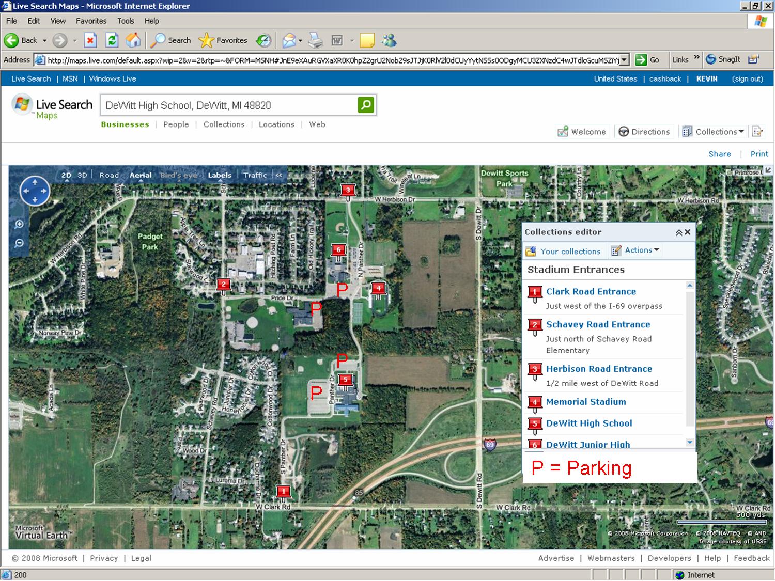Image resolution: width=775 pixels, height=581 pixels.
Task: Click the green search magnifier button
Action: (x=366, y=105)
